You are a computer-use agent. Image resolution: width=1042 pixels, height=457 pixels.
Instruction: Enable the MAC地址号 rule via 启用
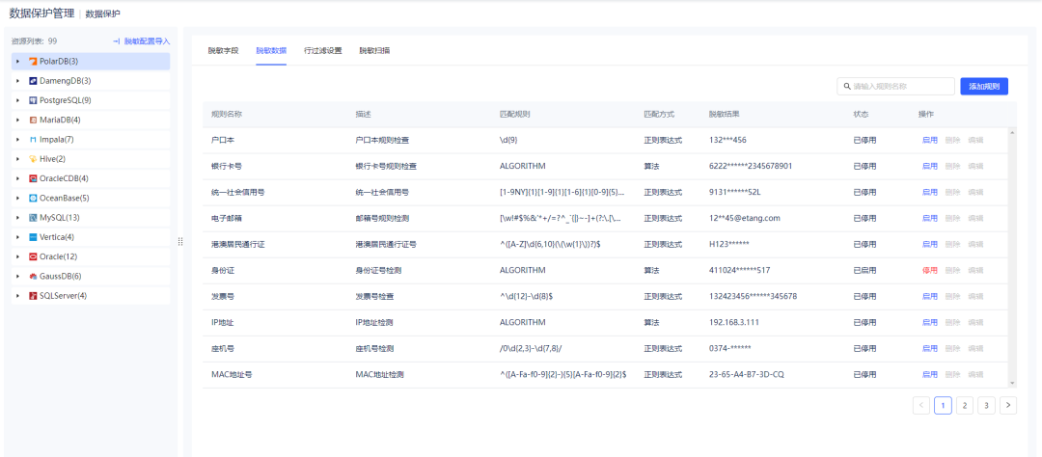click(929, 374)
